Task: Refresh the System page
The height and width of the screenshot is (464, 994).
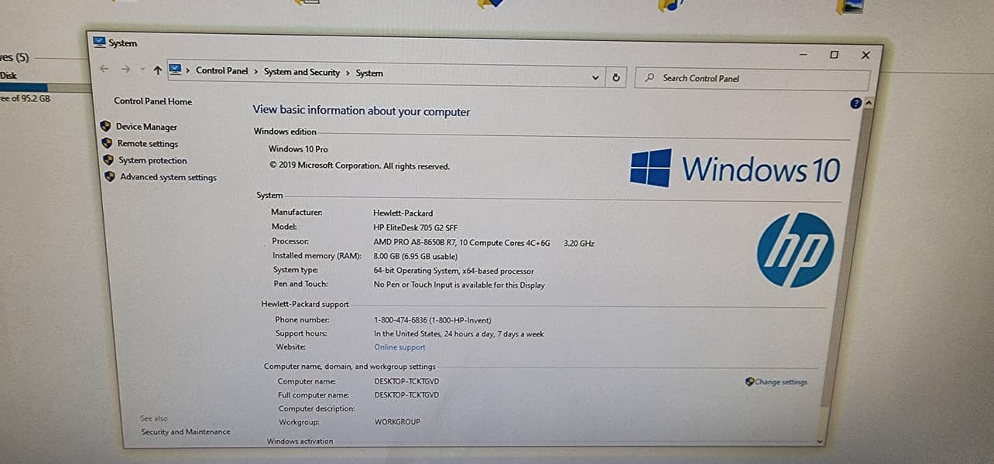Action: point(616,77)
